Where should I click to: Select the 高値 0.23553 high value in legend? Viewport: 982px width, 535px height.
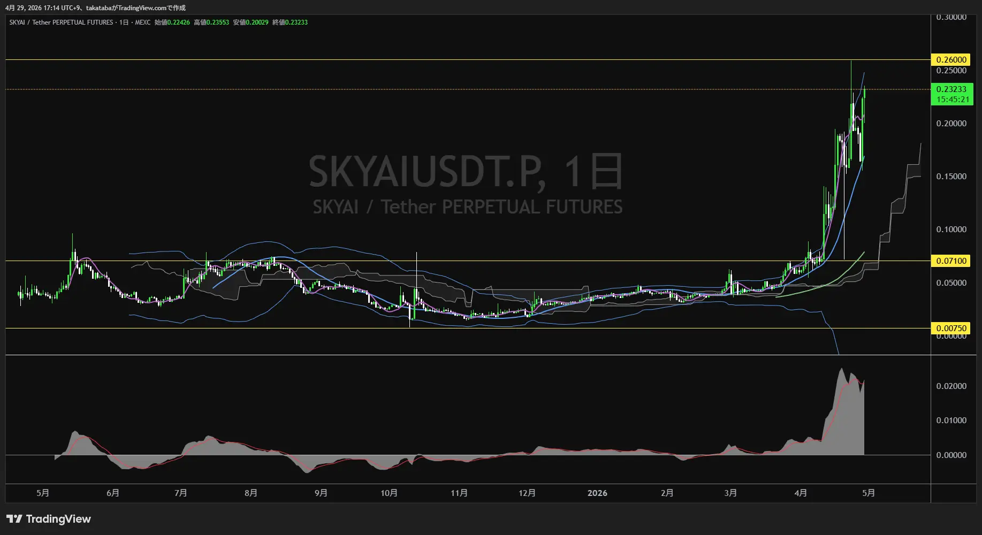tap(211, 22)
